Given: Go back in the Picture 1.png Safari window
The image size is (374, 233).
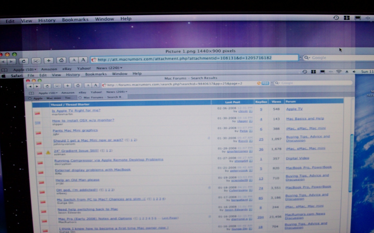Looking at the screenshot, I should point(3,62).
